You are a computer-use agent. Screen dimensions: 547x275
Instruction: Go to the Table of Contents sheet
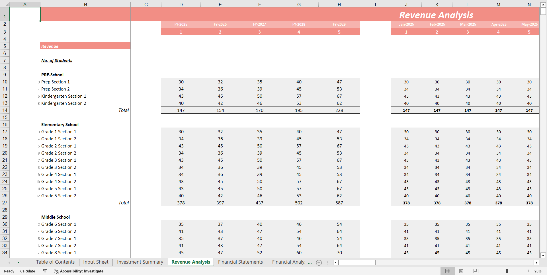pyautogui.click(x=55, y=262)
